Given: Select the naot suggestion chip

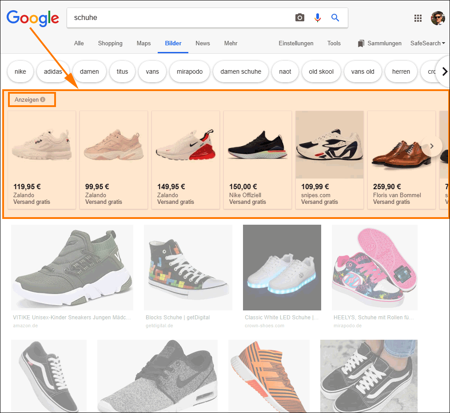Looking at the screenshot, I should (285, 71).
